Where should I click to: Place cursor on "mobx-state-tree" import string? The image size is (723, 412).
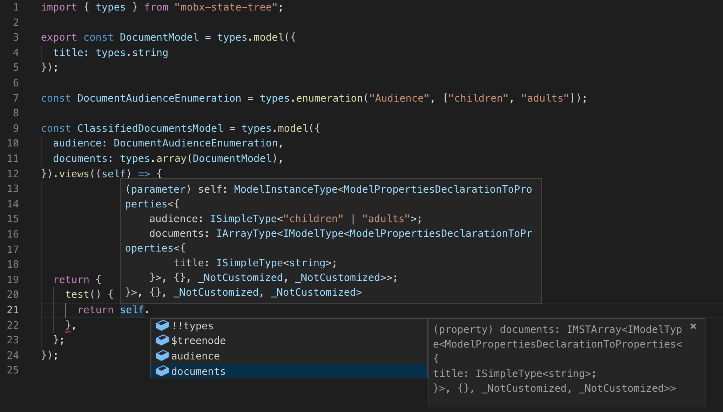pyautogui.click(x=226, y=7)
